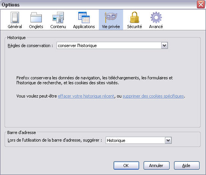Open help with the Aide button
Screen dimensions: 206x175
(x=187, y=166)
